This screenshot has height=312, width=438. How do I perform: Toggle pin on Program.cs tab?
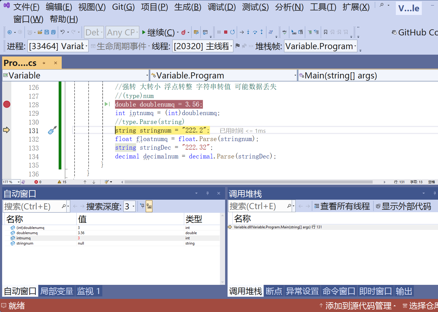[44, 63]
